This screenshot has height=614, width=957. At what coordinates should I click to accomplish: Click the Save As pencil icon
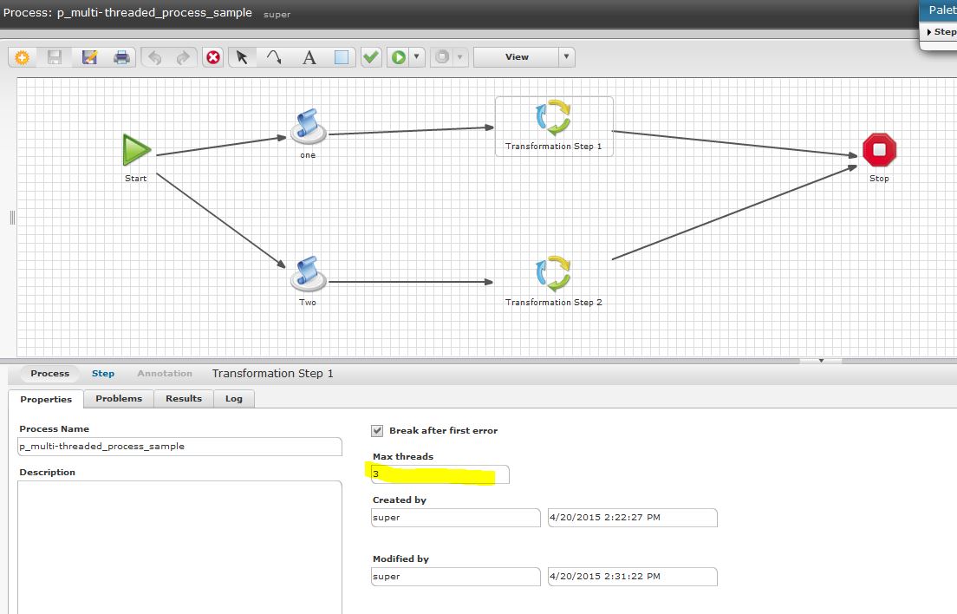pyautogui.click(x=90, y=57)
